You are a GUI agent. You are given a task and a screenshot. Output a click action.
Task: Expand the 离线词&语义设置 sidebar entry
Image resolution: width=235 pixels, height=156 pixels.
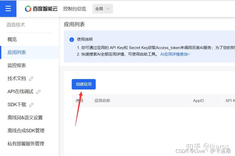(x=25, y=117)
